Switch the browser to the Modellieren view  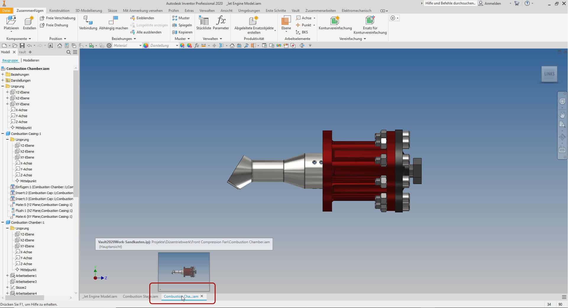click(31, 60)
